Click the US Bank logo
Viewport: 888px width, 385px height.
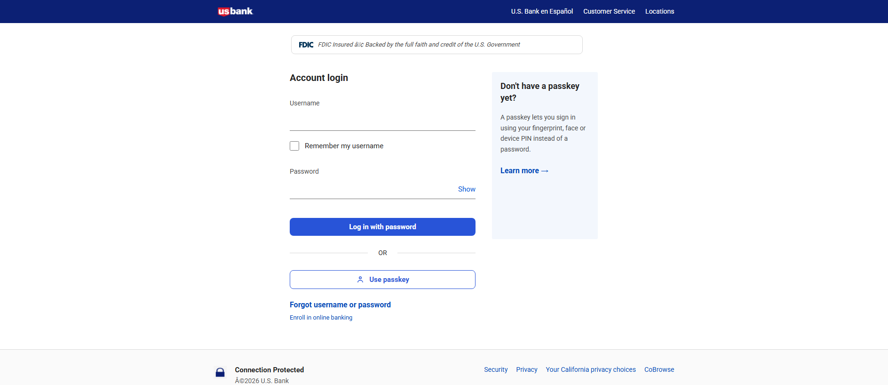235,11
